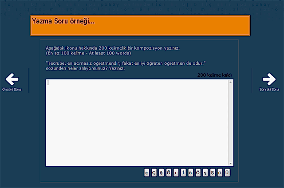Insert dotless ı character
The height and width of the screenshot is (188, 284).
[x=176, y=173]
